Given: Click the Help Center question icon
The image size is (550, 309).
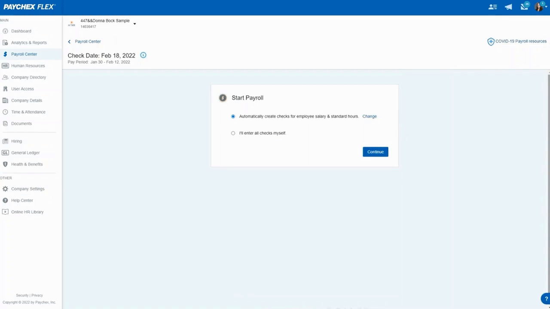Looking at the screenshot, I should coord(5,200).
